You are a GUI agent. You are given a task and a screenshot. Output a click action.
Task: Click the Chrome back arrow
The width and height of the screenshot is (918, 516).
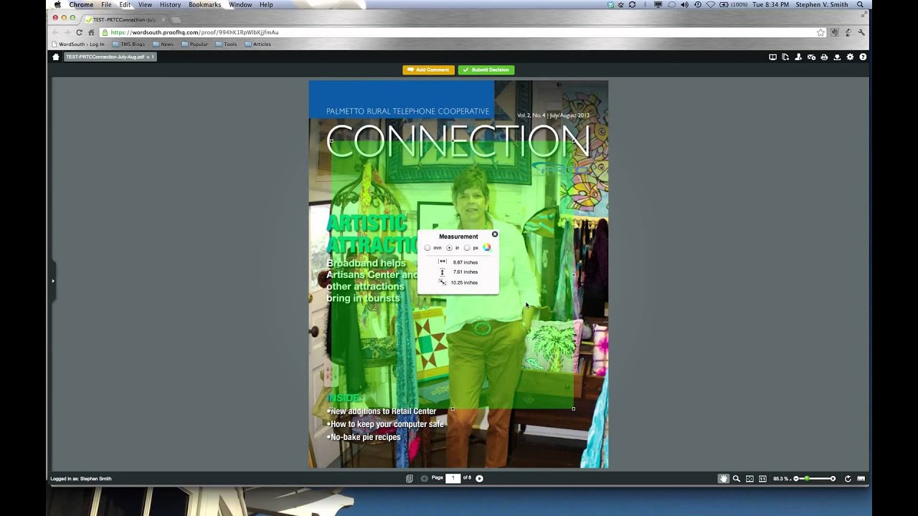(x=55, y=32)
